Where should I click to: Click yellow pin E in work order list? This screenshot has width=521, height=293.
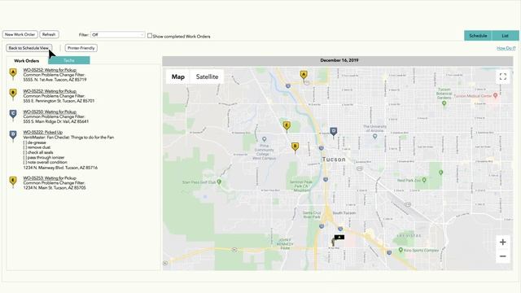coord(13,181)
